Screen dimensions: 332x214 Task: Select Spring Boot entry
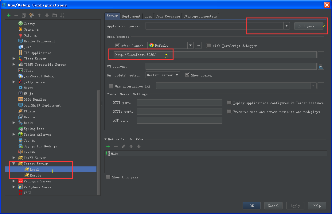coord(34,129)
